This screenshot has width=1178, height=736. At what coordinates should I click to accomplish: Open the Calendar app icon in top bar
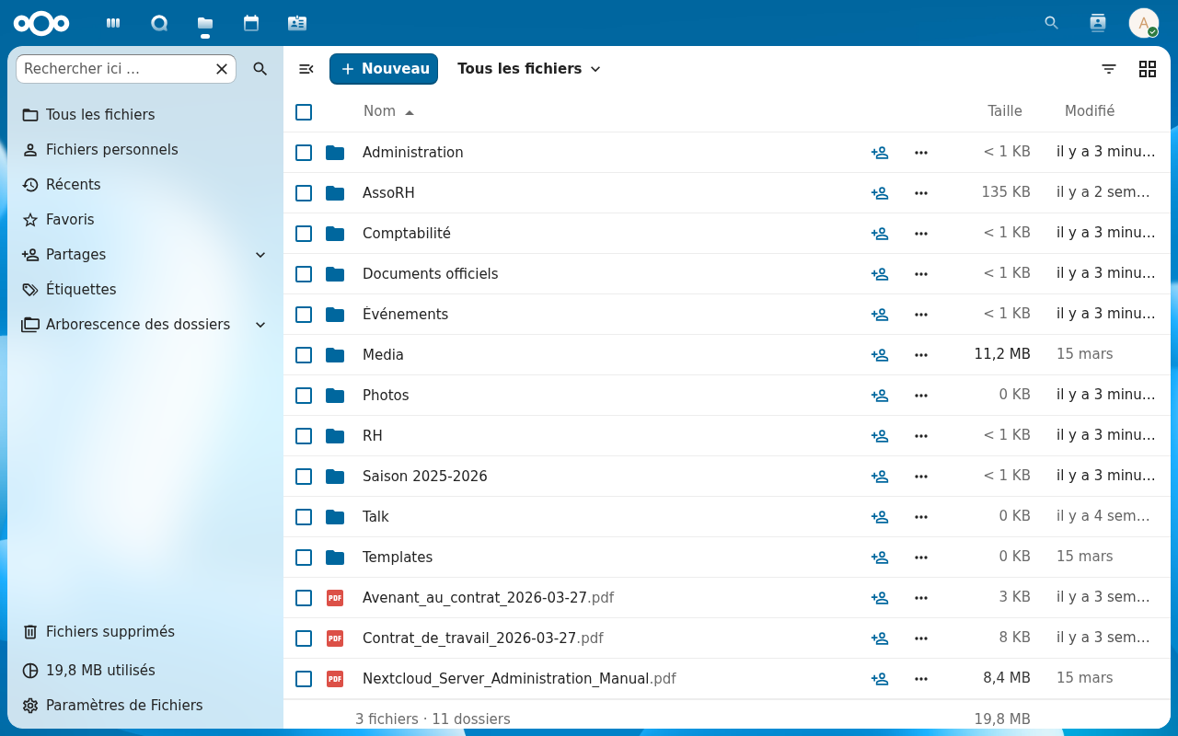(x=250, y=23)
